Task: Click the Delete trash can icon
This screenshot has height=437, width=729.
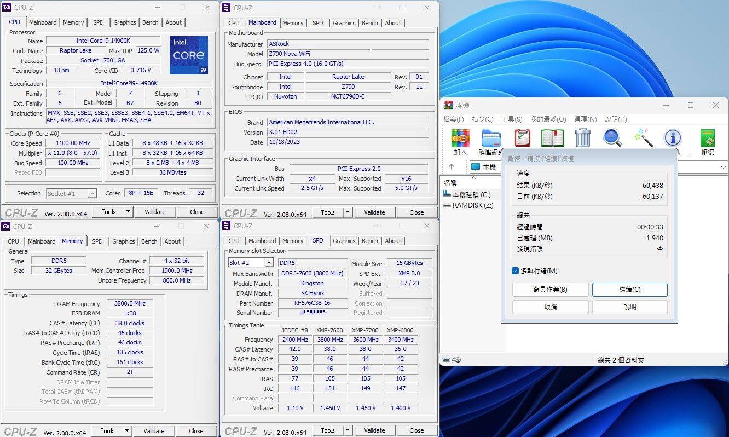Action: (582, 138)
